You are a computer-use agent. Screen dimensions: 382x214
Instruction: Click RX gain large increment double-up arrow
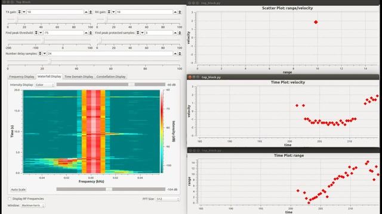(x=180, y=12)
